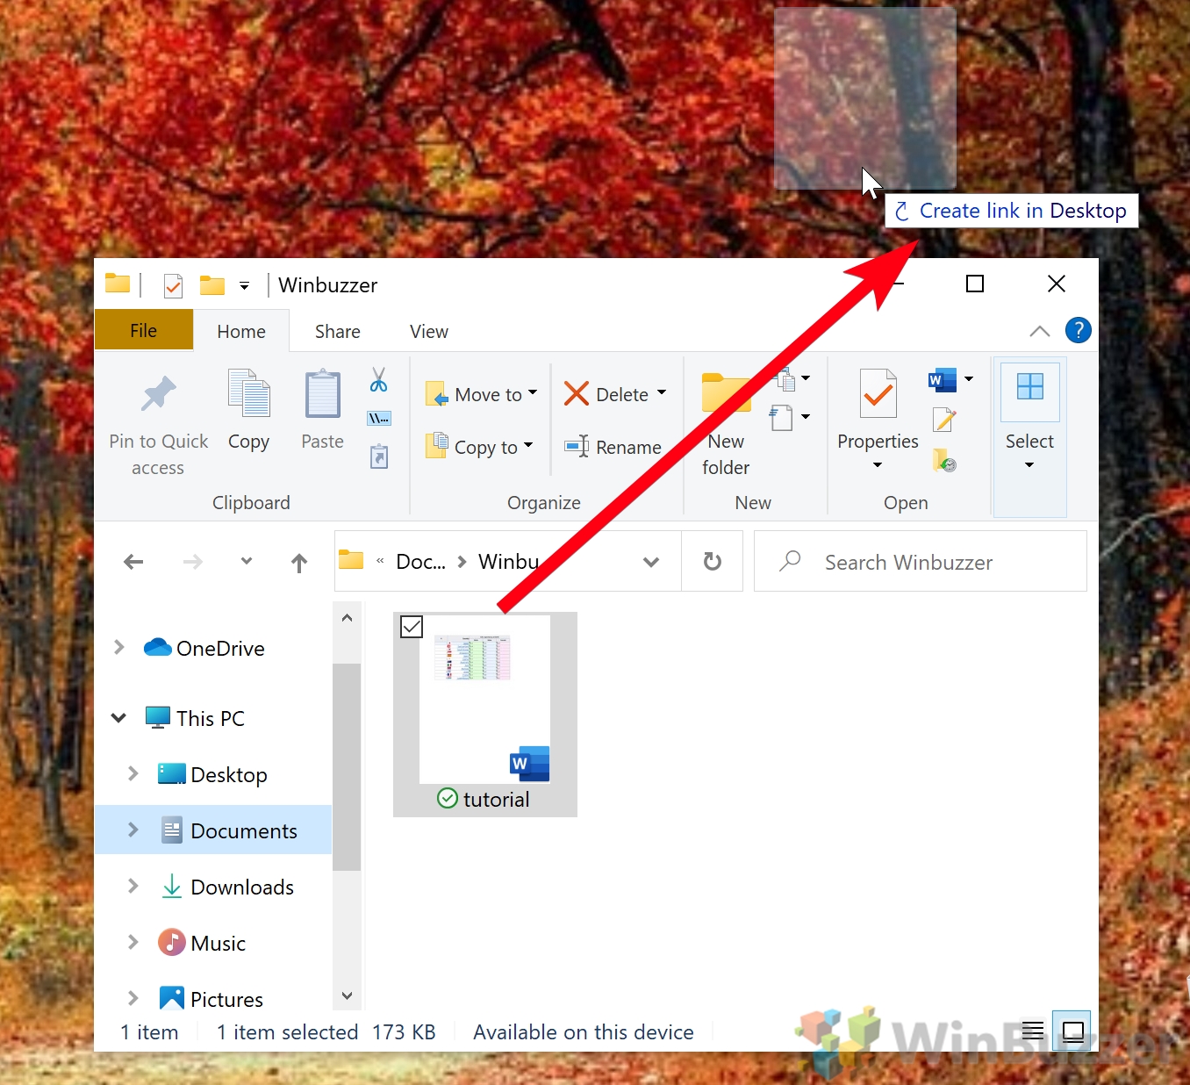Open the Move to dropdown
This screenshot has width=1190, height=1085.
click(533, 393)
